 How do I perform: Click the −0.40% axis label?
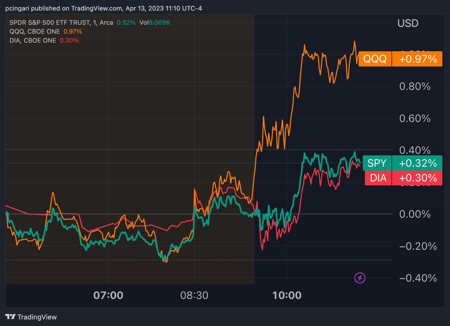(418, 278)
